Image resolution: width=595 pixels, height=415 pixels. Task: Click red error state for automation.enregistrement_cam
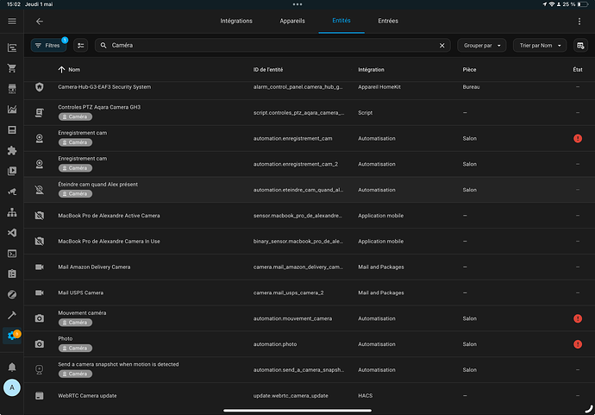point(578,138)
